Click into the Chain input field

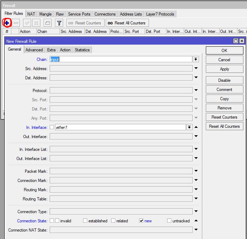(121, 59)
